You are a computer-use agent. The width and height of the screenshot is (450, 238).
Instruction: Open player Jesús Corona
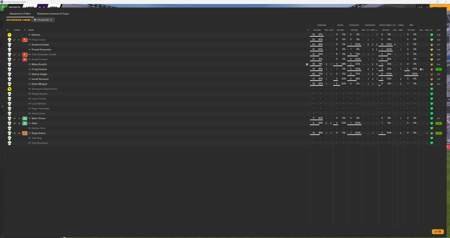(38, 113)
